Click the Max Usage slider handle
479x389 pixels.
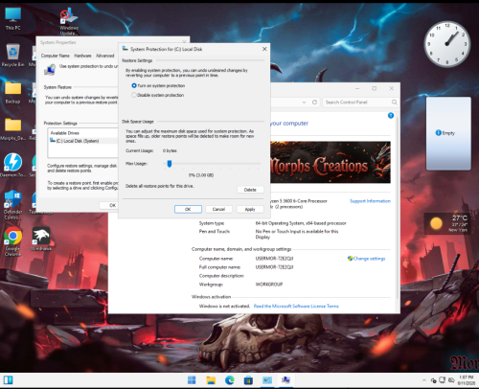170,164
